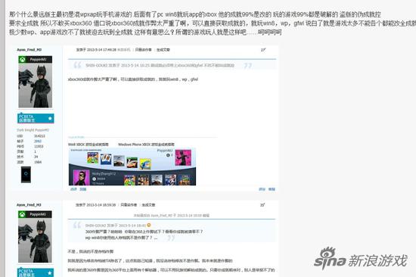Open Ayon_Fred_MJ profile in the 35# post
Viewport: 416px width, 277px height.
point(29,205)
